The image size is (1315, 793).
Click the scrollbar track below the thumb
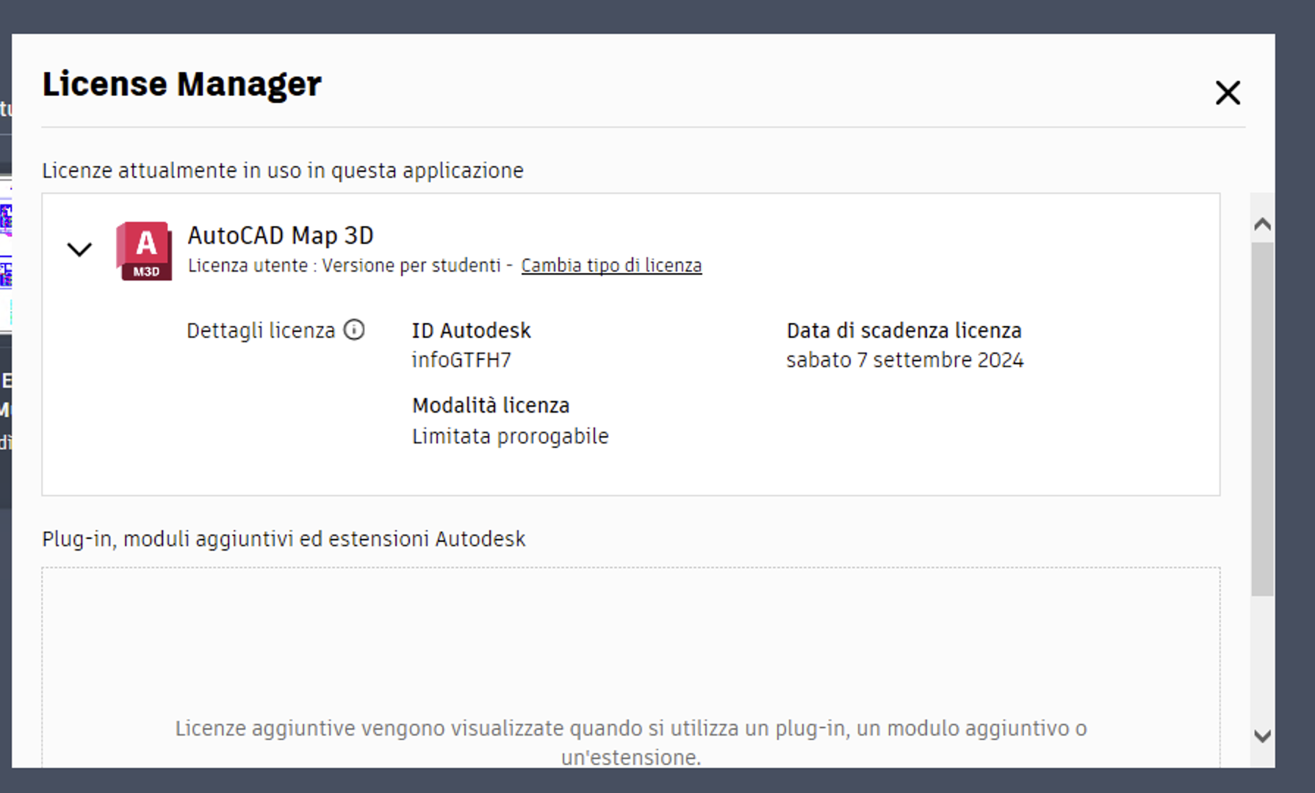(1262, 661)
